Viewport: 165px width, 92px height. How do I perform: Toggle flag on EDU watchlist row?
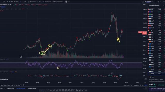(148, 10)
